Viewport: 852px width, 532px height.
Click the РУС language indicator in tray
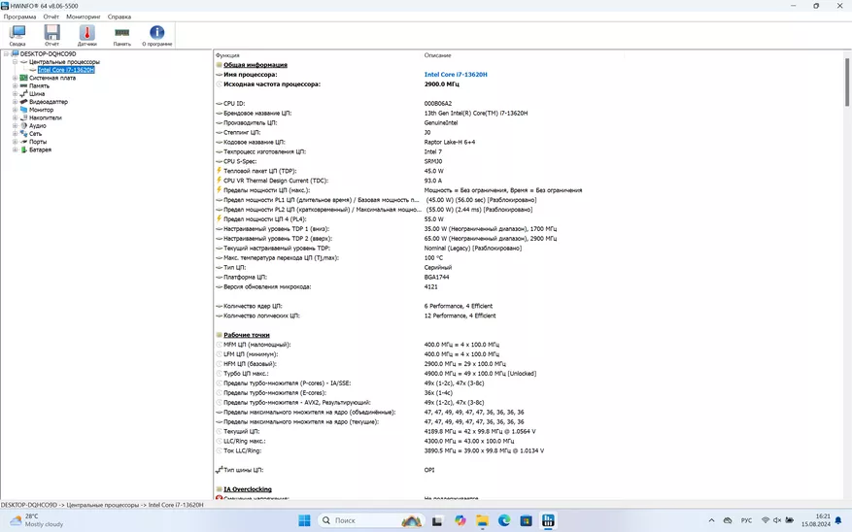pos(746,521)
